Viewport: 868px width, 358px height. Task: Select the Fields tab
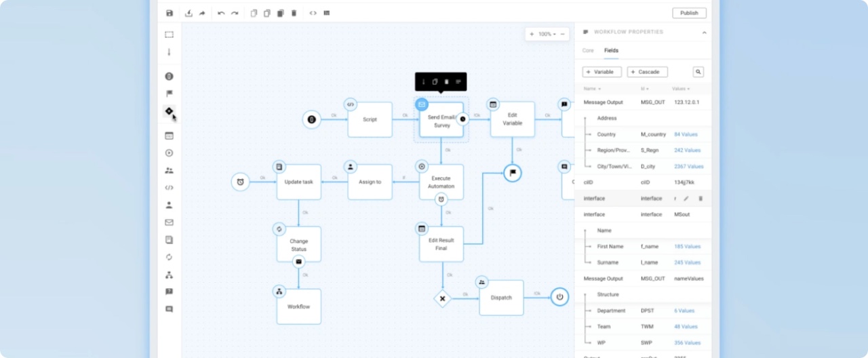tap(611, 51)
